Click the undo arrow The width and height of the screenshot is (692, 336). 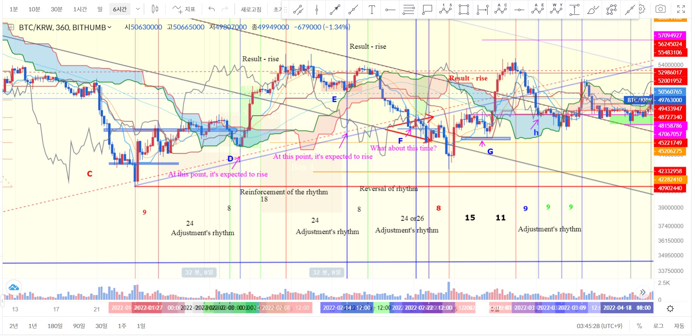coord(212,9)
